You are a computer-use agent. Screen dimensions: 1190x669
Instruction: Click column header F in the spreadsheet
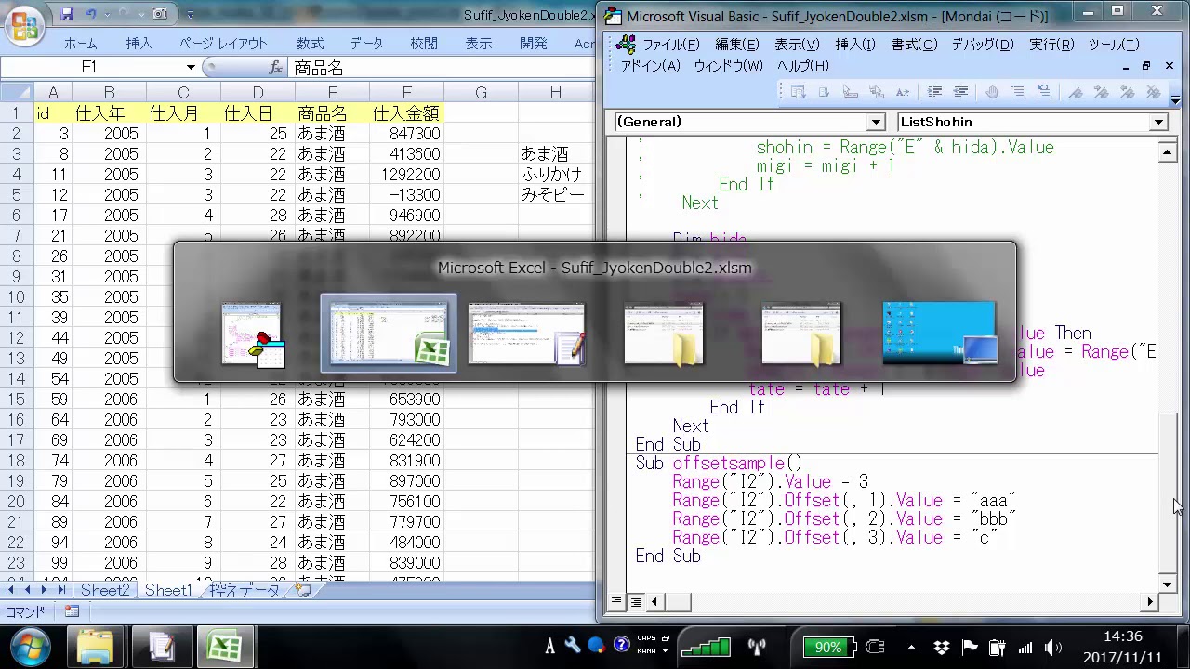coord(406,92)
